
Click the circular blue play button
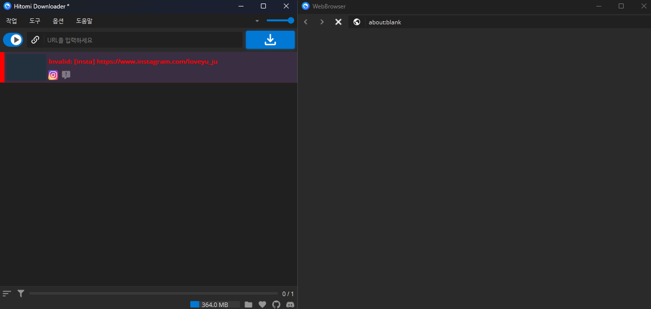click(x=13, y=39)
